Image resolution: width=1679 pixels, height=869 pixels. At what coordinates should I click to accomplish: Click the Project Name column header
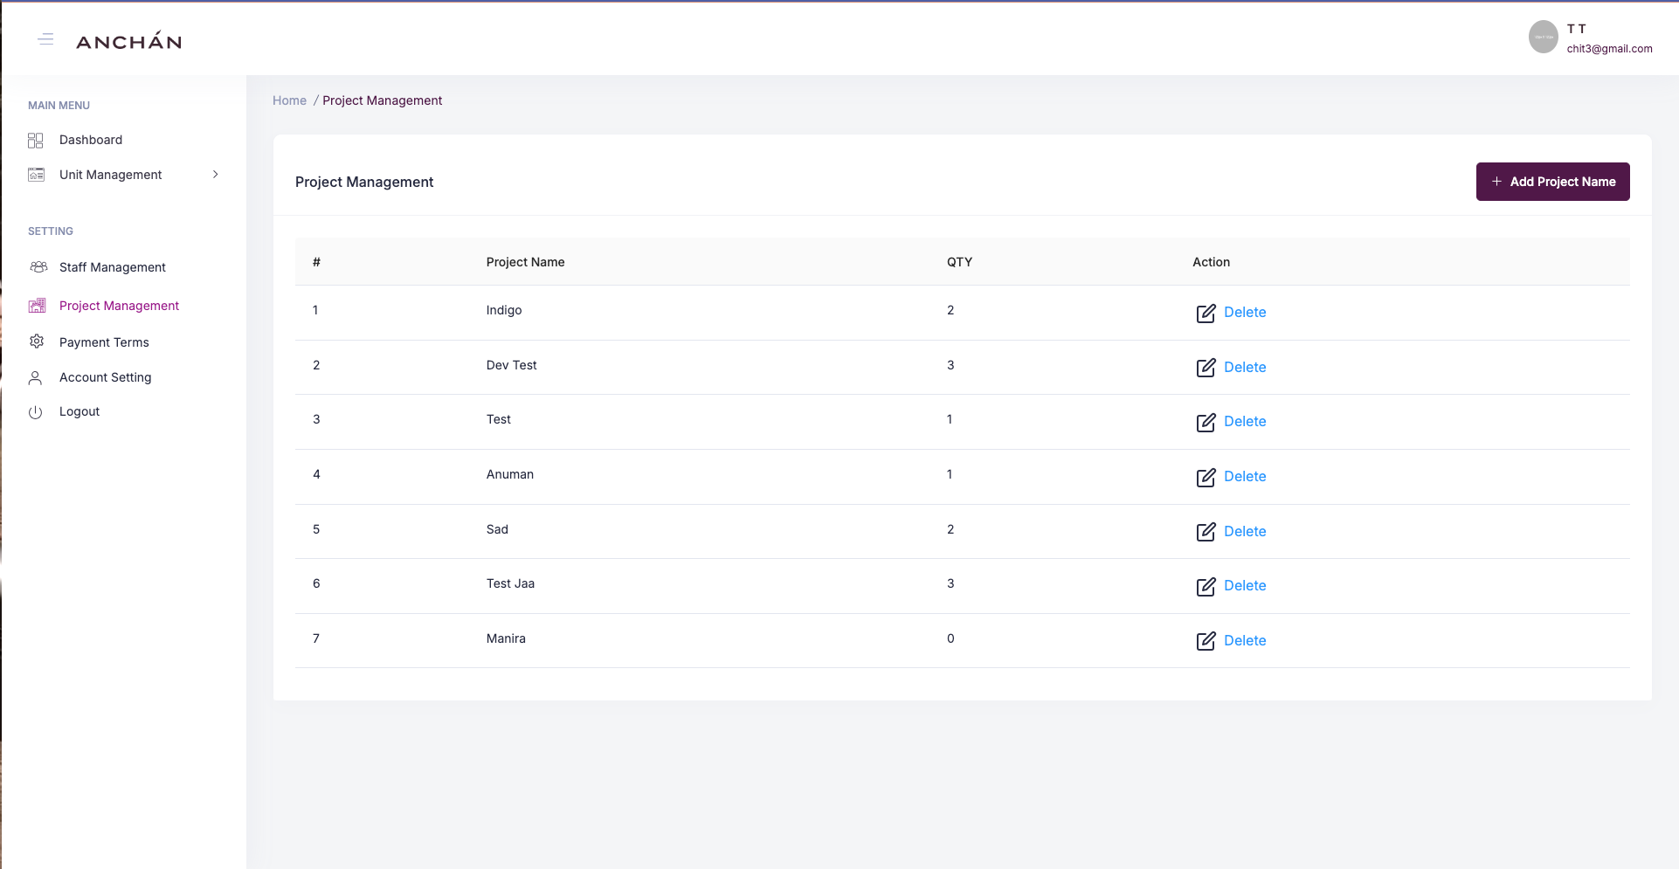tap(525, 262)
